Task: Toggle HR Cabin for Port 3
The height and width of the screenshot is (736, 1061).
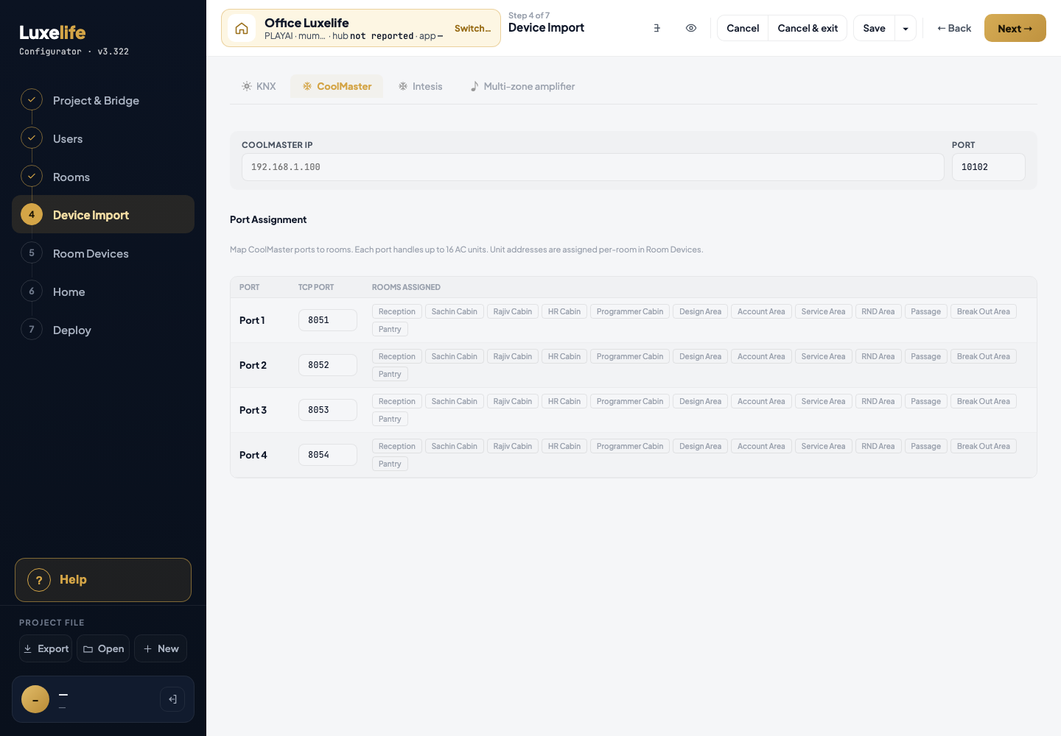Action: pyautogui.click(x=564, y=401)
